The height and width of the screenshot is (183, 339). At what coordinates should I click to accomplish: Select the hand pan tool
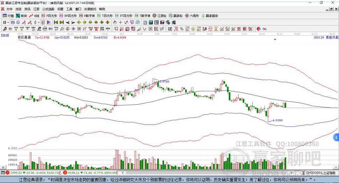click(x=115, y=22)
